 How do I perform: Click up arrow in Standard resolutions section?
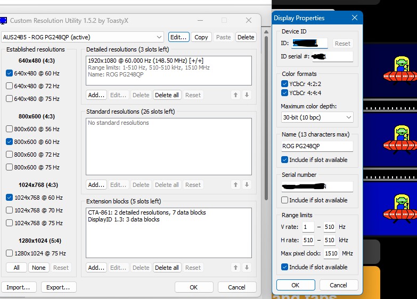pos(236,185)
